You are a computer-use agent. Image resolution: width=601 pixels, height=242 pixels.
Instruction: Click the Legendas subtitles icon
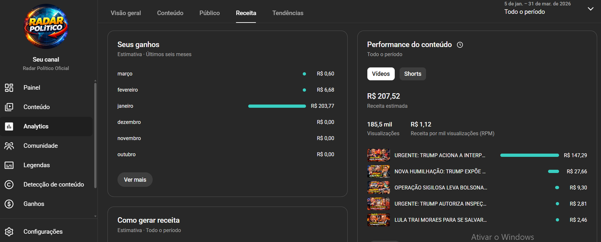click(x=9, y=165)
